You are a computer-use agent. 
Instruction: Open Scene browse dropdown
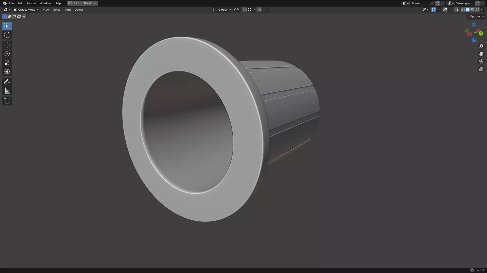coord(406,3)
